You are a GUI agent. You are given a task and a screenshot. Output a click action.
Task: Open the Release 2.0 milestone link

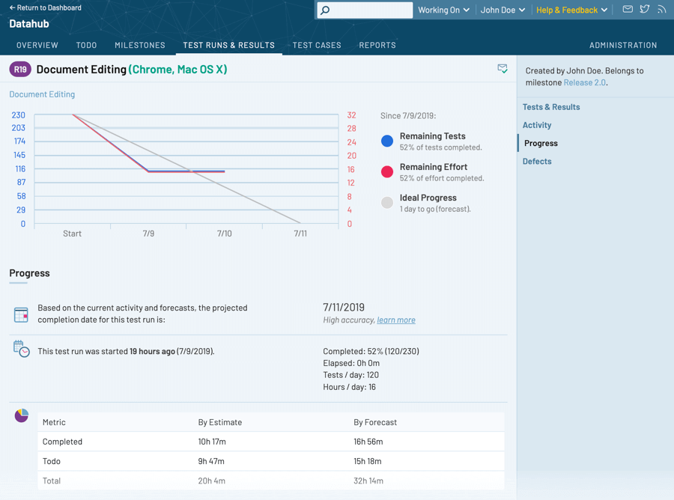pos(584,82)
